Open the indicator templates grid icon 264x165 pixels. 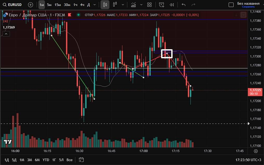point(149,5)
